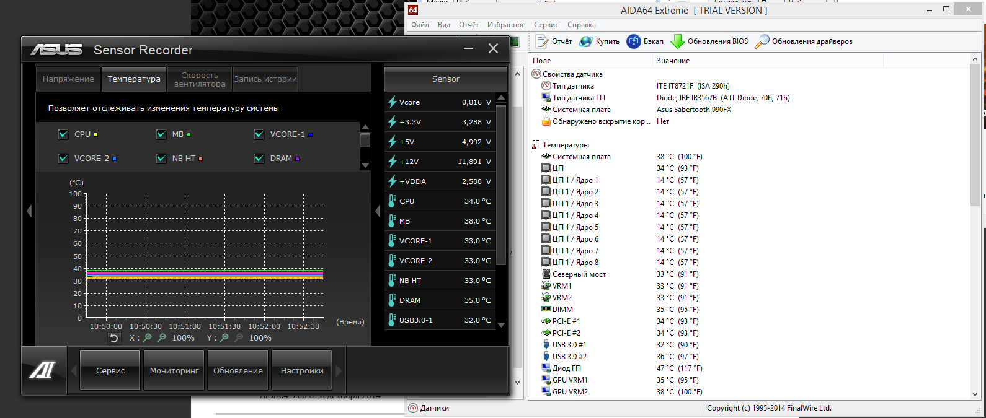Click the Температуры thermometer icon in AIDA64
The image size is (986, 418).
(x=536, y=145)
